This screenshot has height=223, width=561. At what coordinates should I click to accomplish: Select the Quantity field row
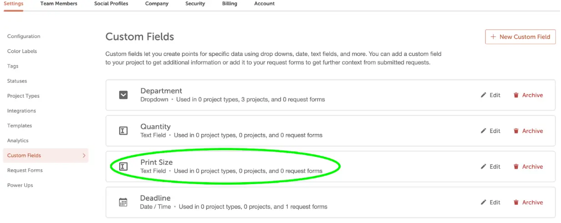(x=331, y=131)
